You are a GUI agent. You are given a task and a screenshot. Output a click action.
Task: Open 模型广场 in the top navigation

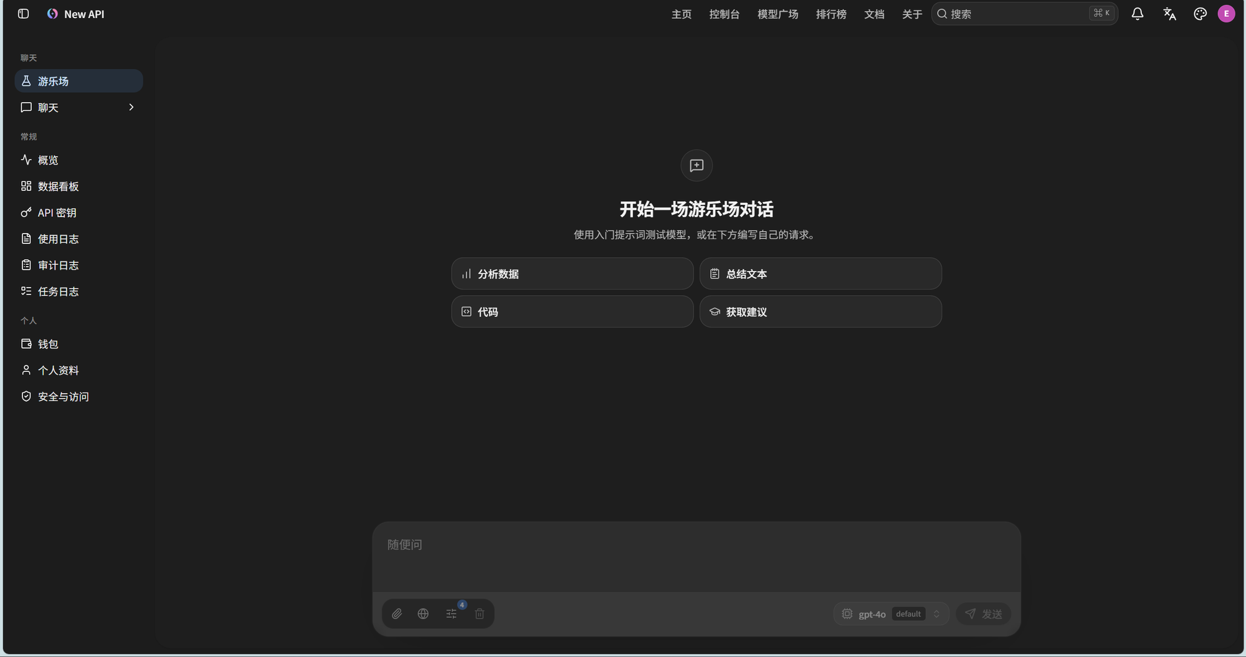pyautogui.click(x=778, y=14)
